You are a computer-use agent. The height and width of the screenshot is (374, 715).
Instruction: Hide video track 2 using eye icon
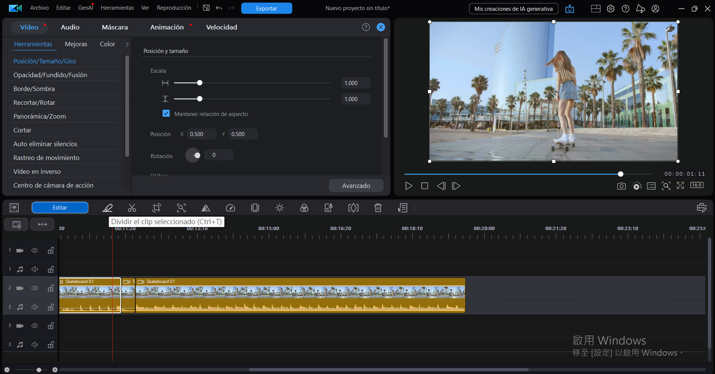coord(35,288)
